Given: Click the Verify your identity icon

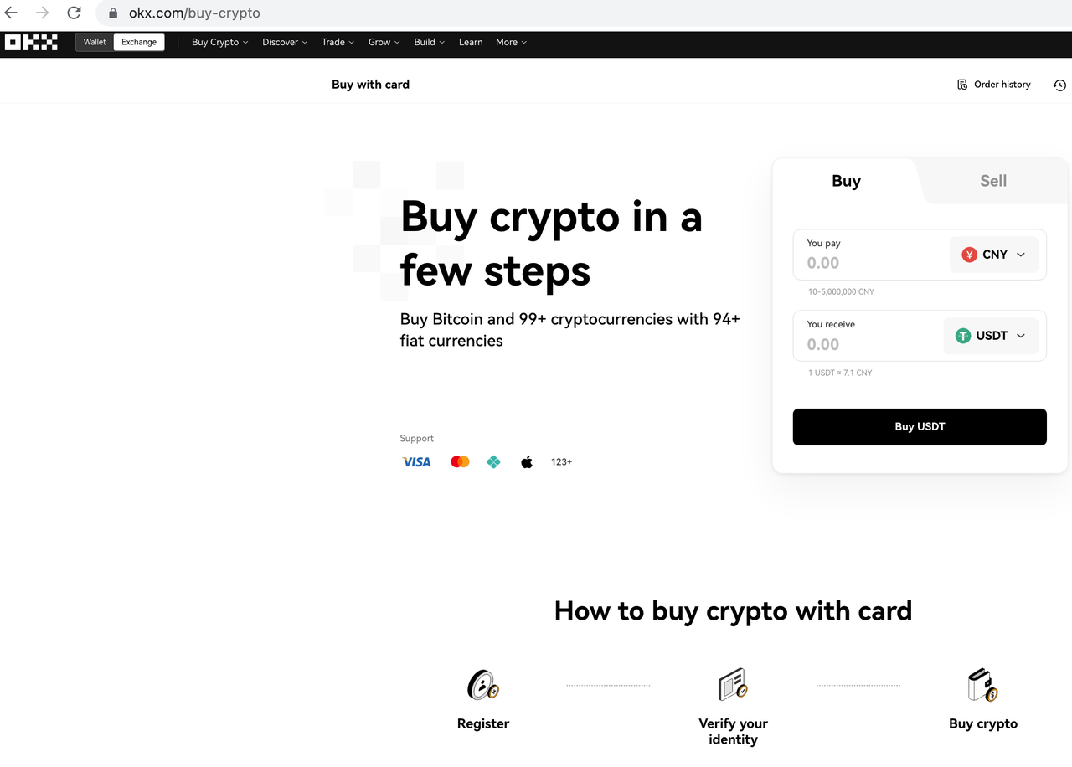Looking at the screenshot, I should [x=733, y=685].
